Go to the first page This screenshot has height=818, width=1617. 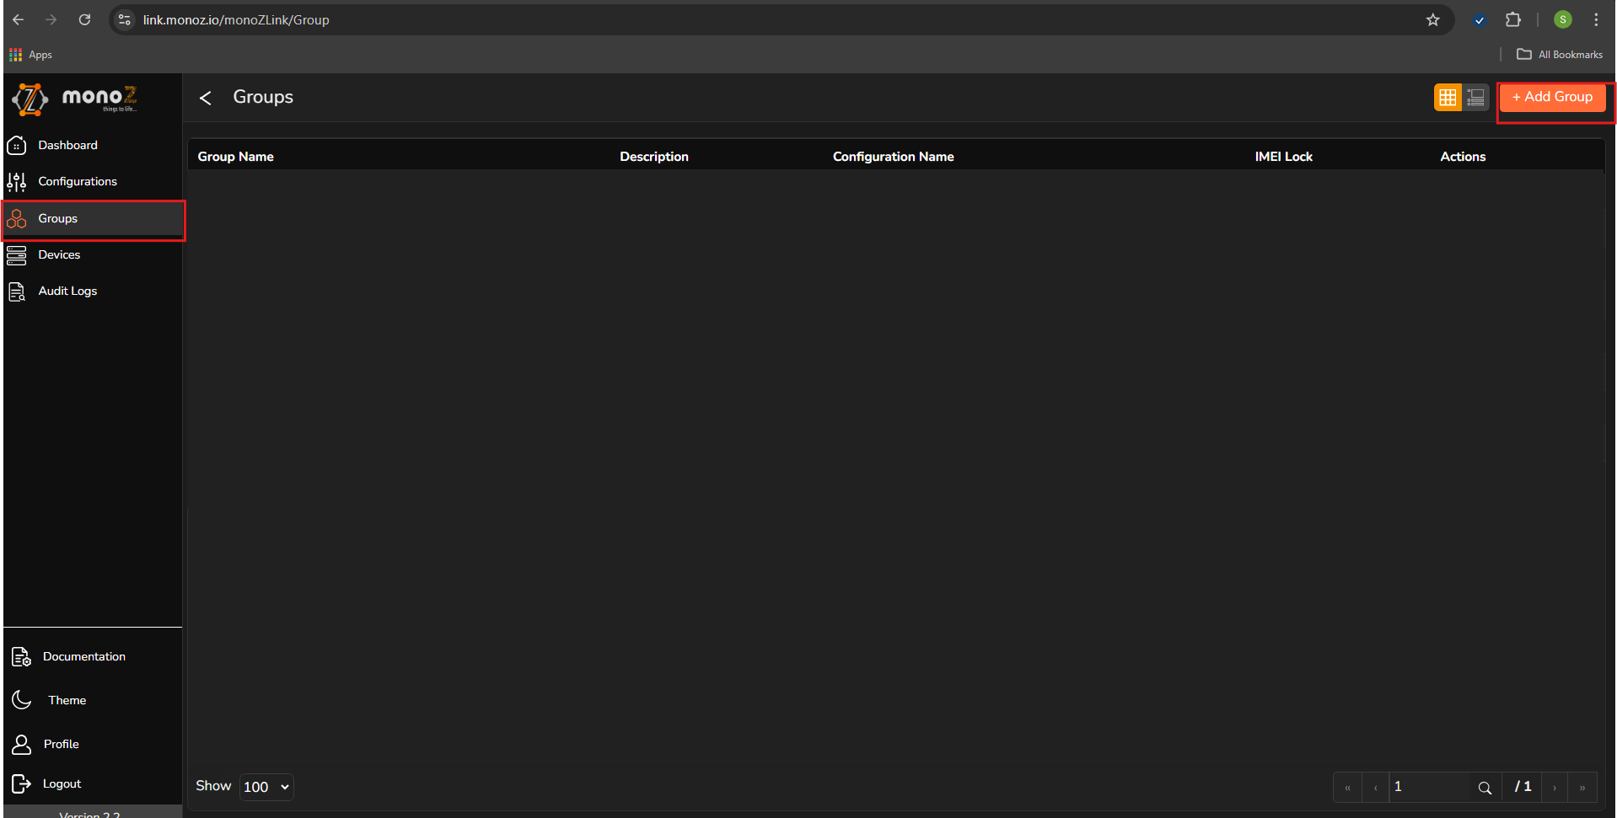click(x=1347, y=788)
